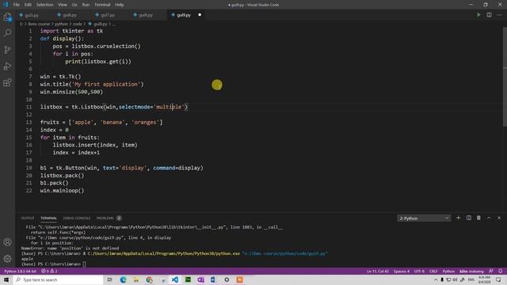Open editor More Actions ellipsis
The height and width of the screenshot is (285, 507).
coord(499,15)
